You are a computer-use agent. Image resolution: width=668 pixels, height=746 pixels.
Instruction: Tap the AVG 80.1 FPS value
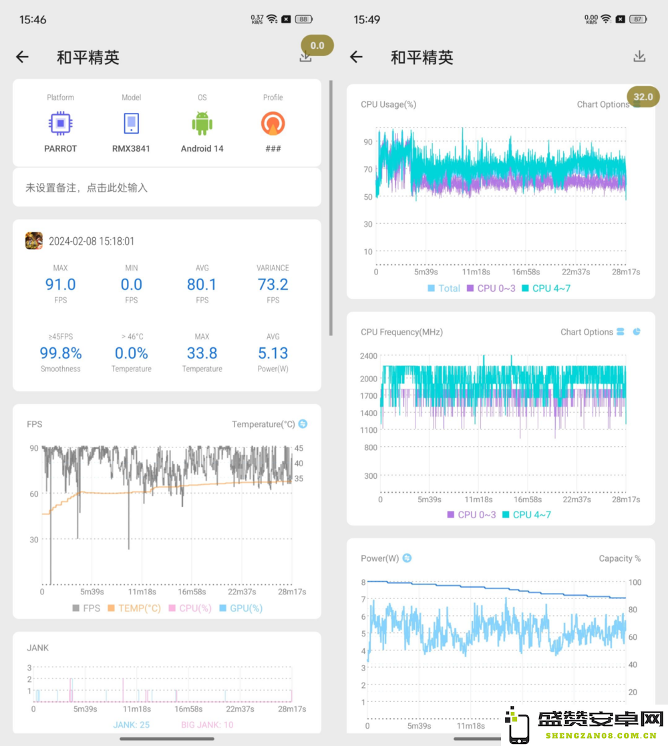point(202,284)
